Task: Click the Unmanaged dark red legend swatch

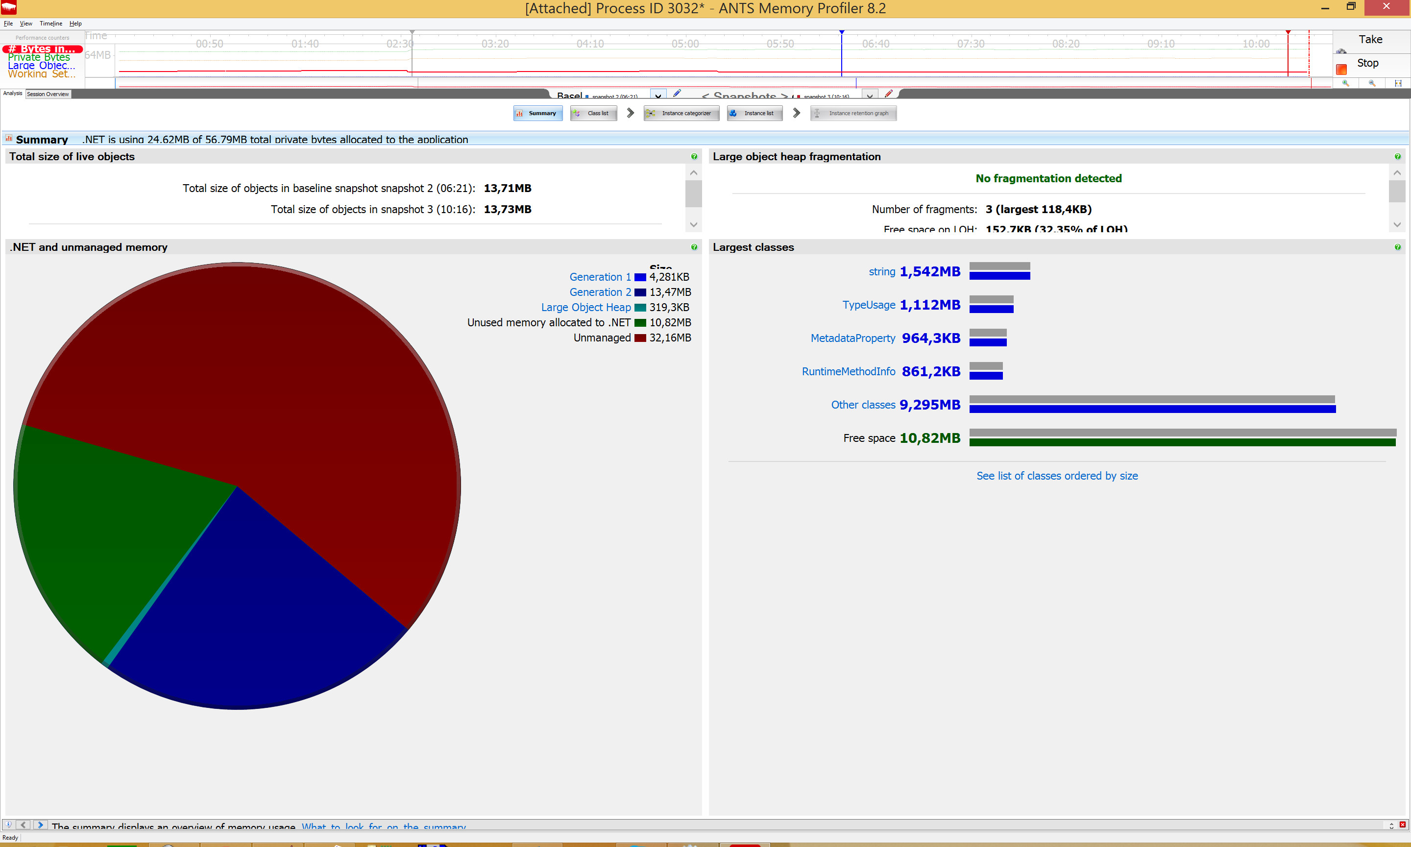Action: (640, 338)
